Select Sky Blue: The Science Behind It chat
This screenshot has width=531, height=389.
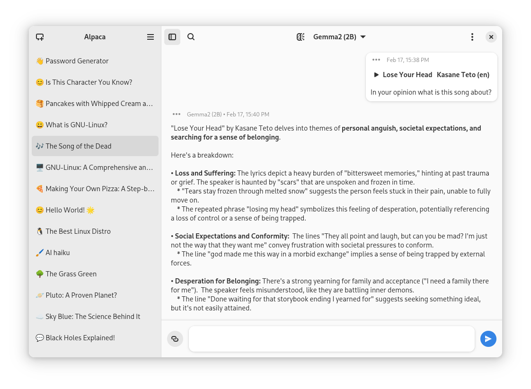[95, 317]
